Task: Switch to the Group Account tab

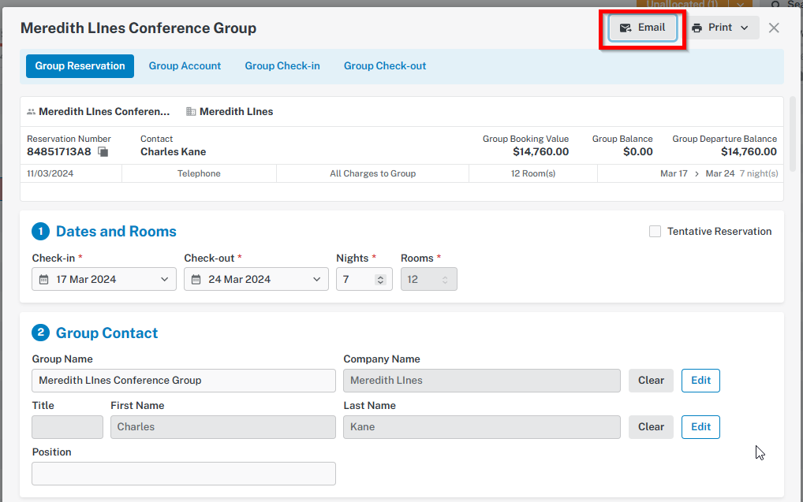Action: (x=185, y=66)
